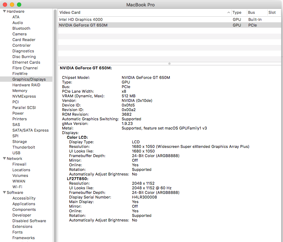Select PCI in the sidebar
The image size is (283, 242).
[16, 102]
